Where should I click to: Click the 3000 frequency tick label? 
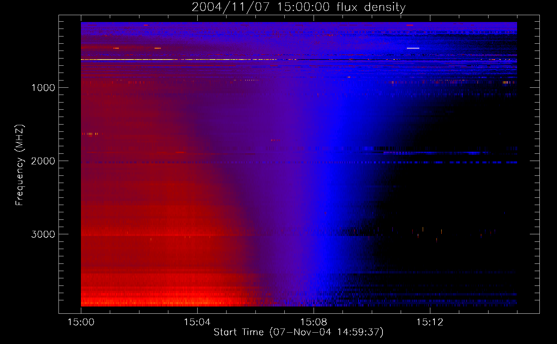click(43, 234)
